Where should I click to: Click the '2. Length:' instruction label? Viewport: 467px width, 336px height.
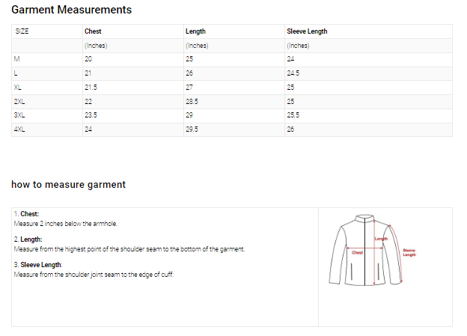[x=28, y=239]
